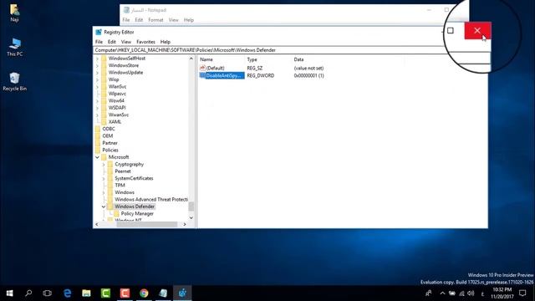Launch Microsoft Edge from taskbar
Viewport: 535px width, 301px height.
coord(67,293)
